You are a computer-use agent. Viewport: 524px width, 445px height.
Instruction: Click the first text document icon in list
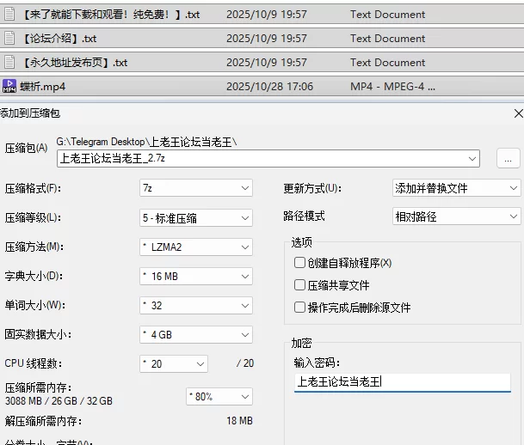click(9, 14)
